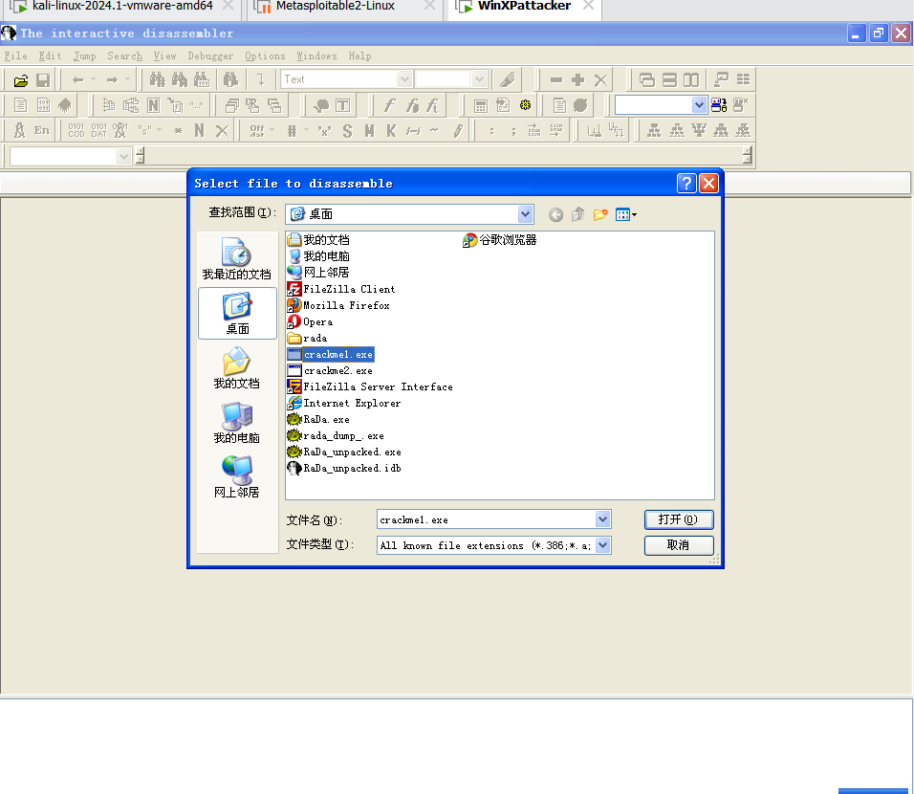Screen dimensions: 914x794
Task: Click the '#' number format toolbar icon
Action: point(292,131)
